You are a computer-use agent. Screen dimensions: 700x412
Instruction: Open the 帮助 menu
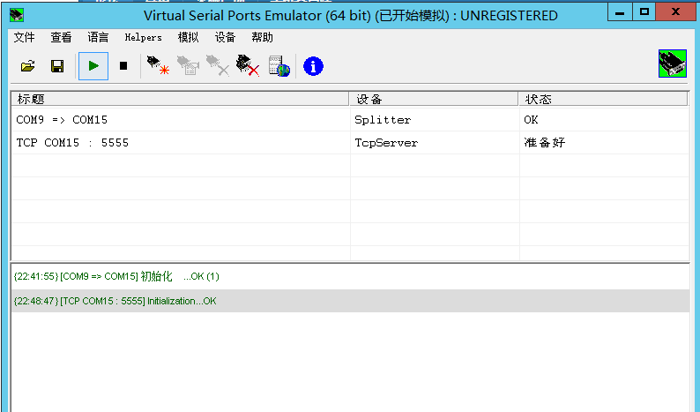(262, 37)
